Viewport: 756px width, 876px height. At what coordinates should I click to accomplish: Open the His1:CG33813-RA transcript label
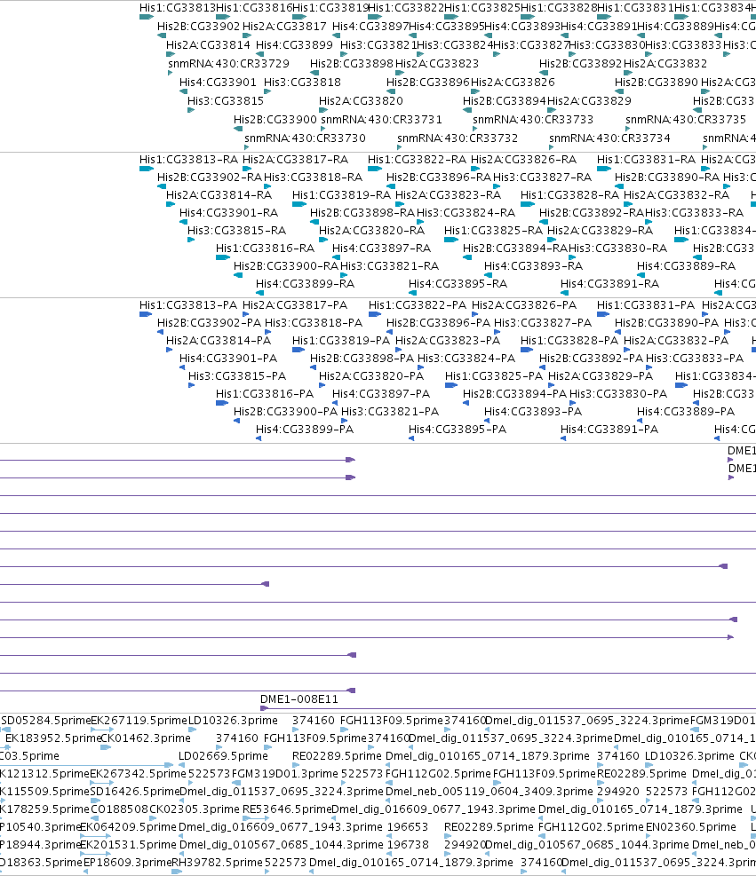click(188, 159)
